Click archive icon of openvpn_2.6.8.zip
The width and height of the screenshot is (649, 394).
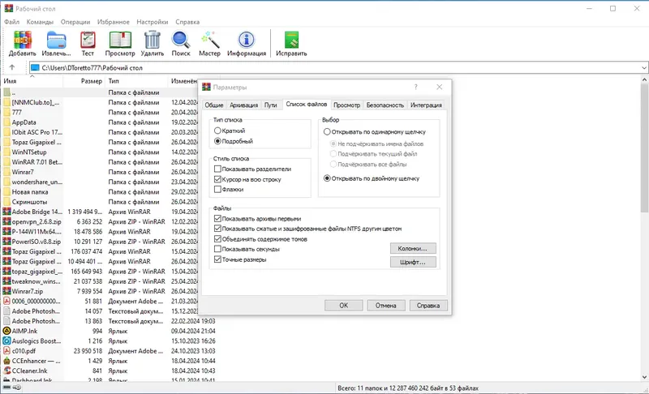[6, 221]
